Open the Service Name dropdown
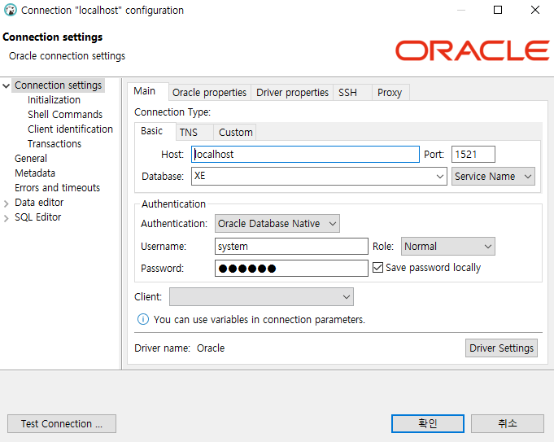 pyautogui.click(x=493, y=176)
